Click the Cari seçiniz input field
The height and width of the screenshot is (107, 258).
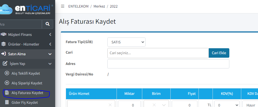tap(158, 53)
